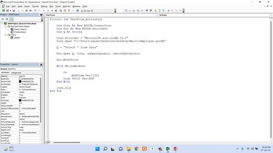
Task: Open the Debug menu
Action: [x=44, y=6]
